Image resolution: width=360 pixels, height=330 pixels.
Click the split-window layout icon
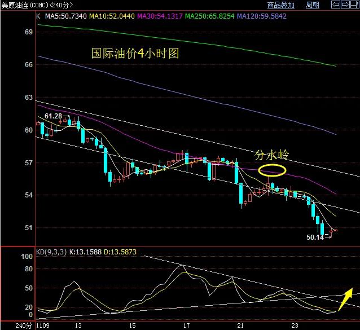point(355,5)
